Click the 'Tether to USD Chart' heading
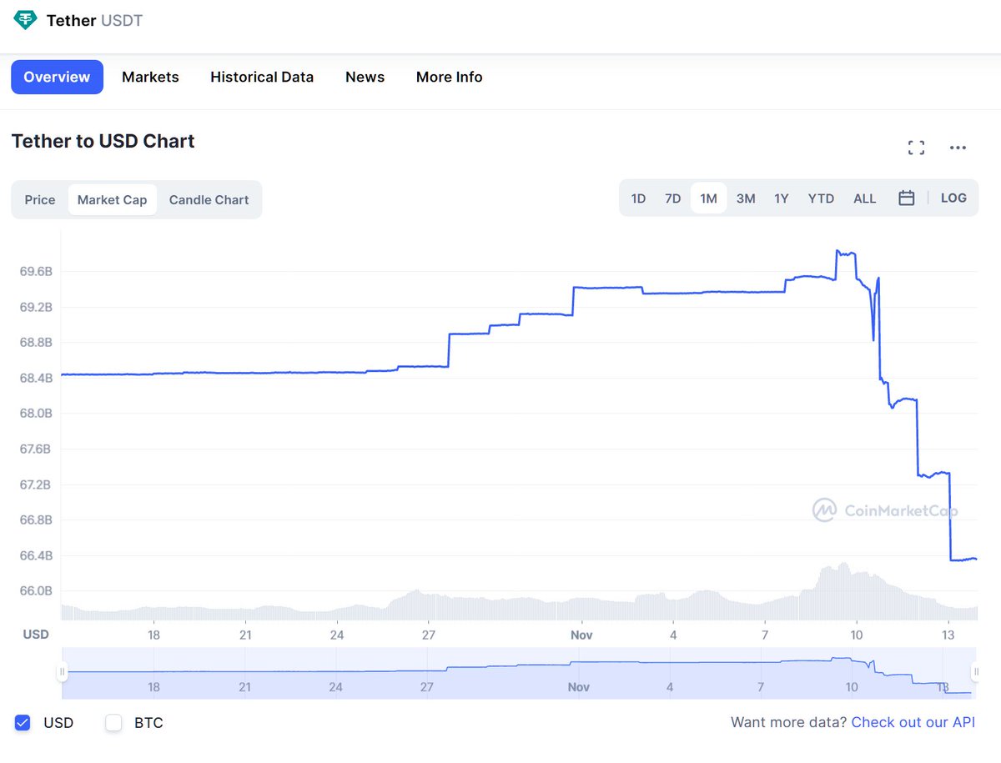 (103, 141)
